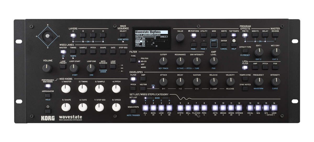Image resolution: width=314 pixels, height=142 pixels.
Task: Select Layer C button
Action: point(93,36)
